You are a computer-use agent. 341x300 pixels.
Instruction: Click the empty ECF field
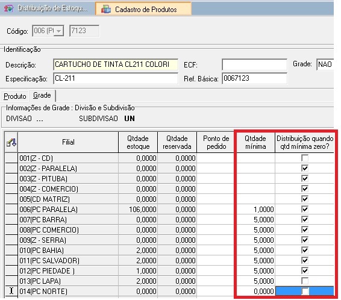[x=255, y=64]
